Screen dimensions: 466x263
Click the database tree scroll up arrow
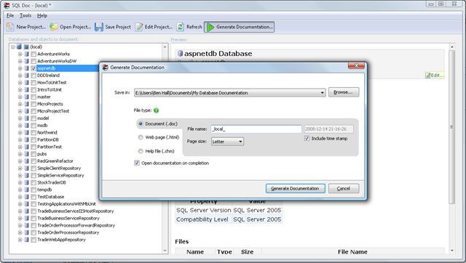[165, 46]
